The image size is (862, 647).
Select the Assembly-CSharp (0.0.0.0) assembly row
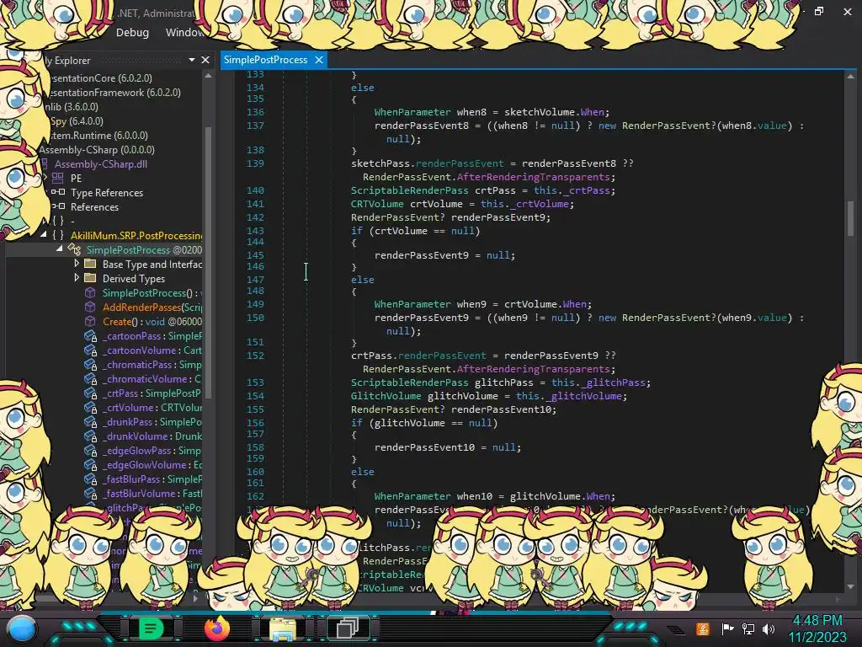(97, 149)
